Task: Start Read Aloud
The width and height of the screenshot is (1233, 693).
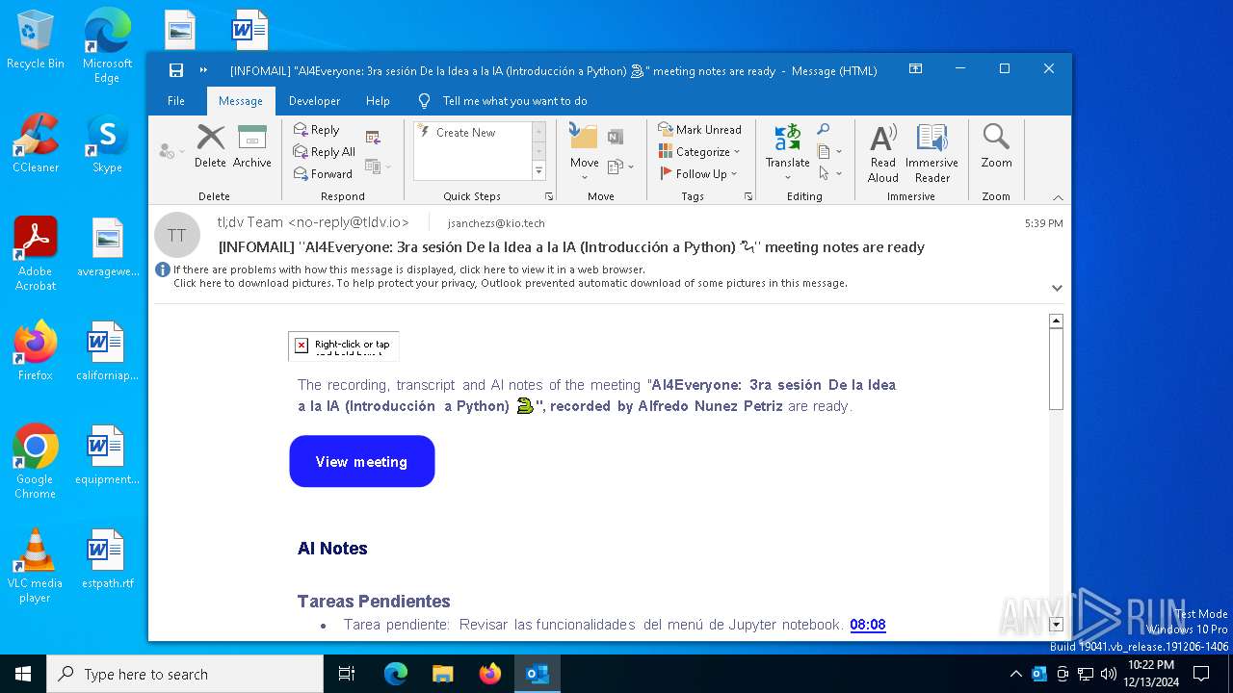Action: (882, 153)
